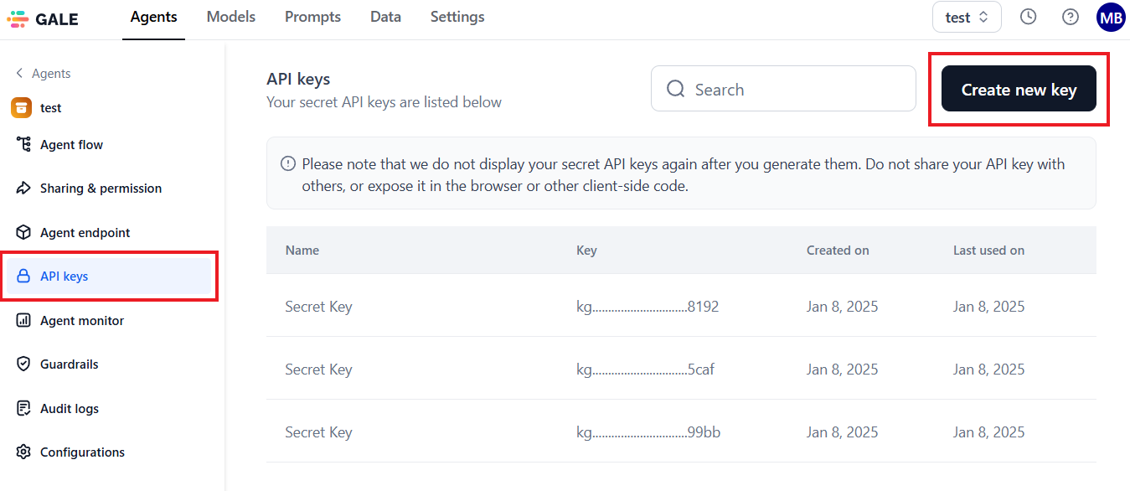Select the Secret Key row ending 8192
The width and height of the screenshot is (1130, 491).
coord(681,306)
